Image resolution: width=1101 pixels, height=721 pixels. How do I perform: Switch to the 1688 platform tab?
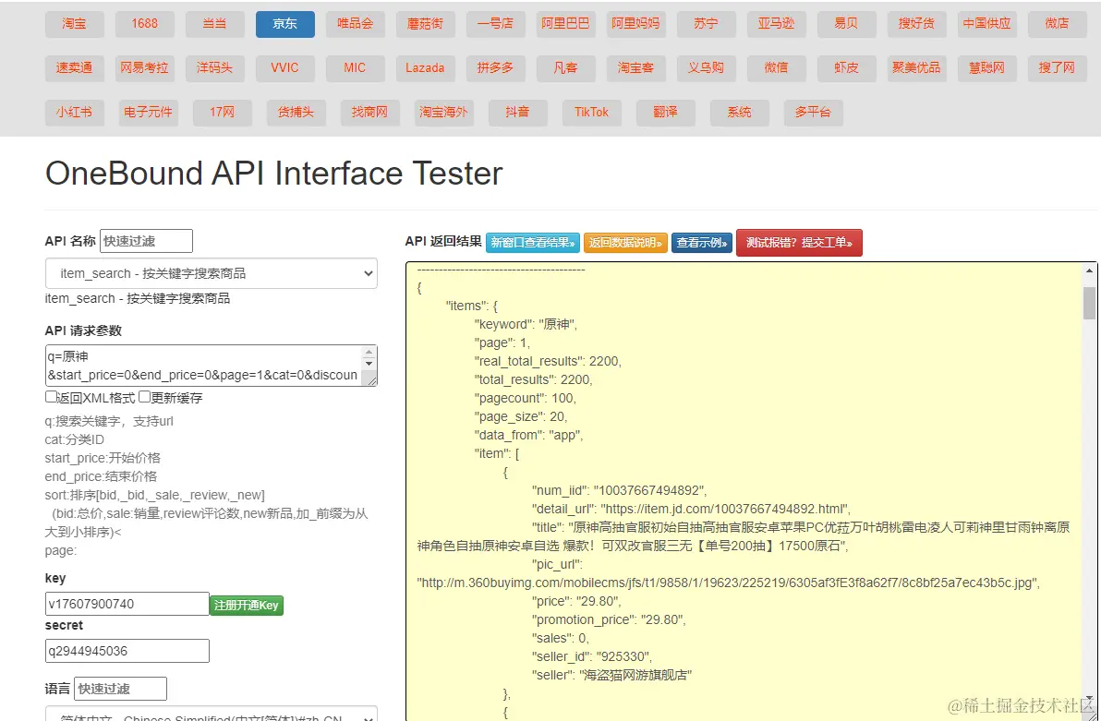pyautogui.click(x=145, y=24)
